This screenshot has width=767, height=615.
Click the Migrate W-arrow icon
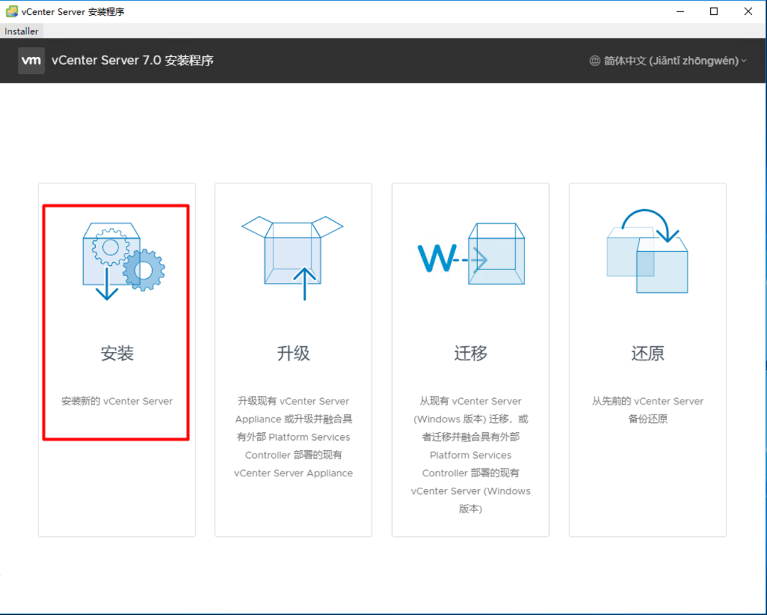[471, 254]
